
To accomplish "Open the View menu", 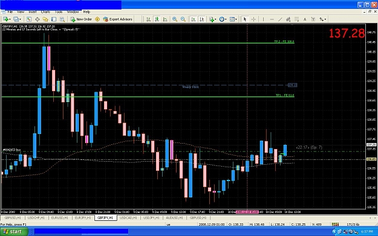I will (21, 11).
